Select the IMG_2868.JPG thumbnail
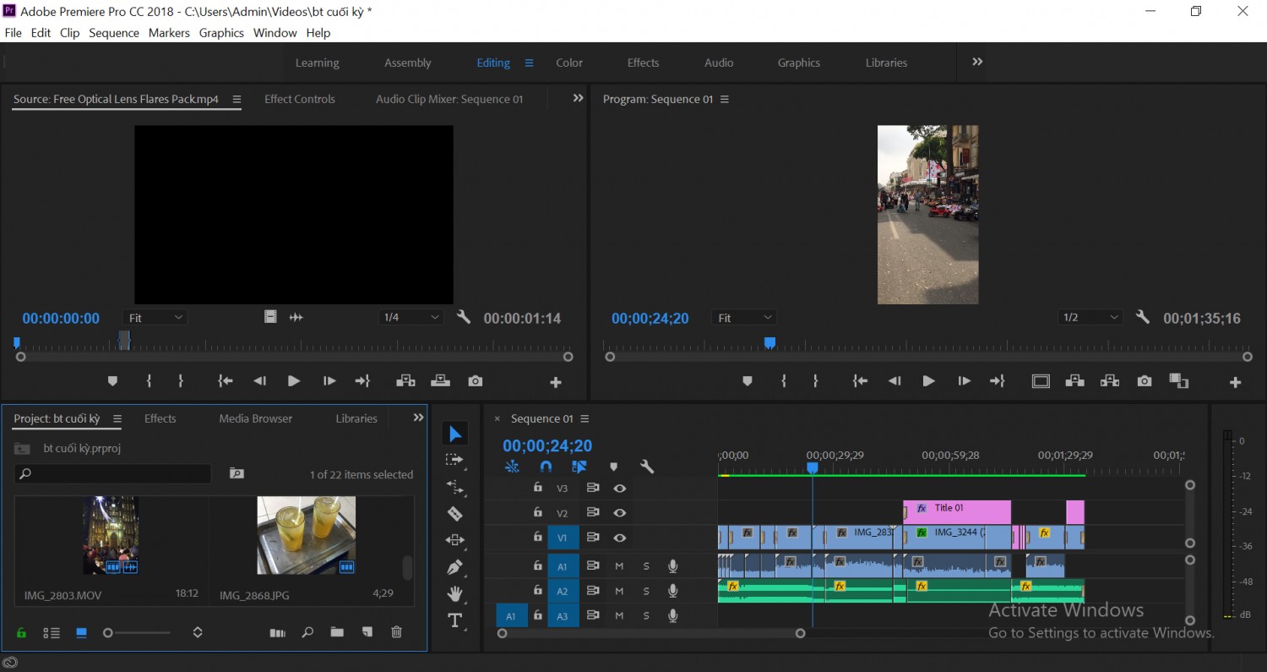 coord(306,536)
